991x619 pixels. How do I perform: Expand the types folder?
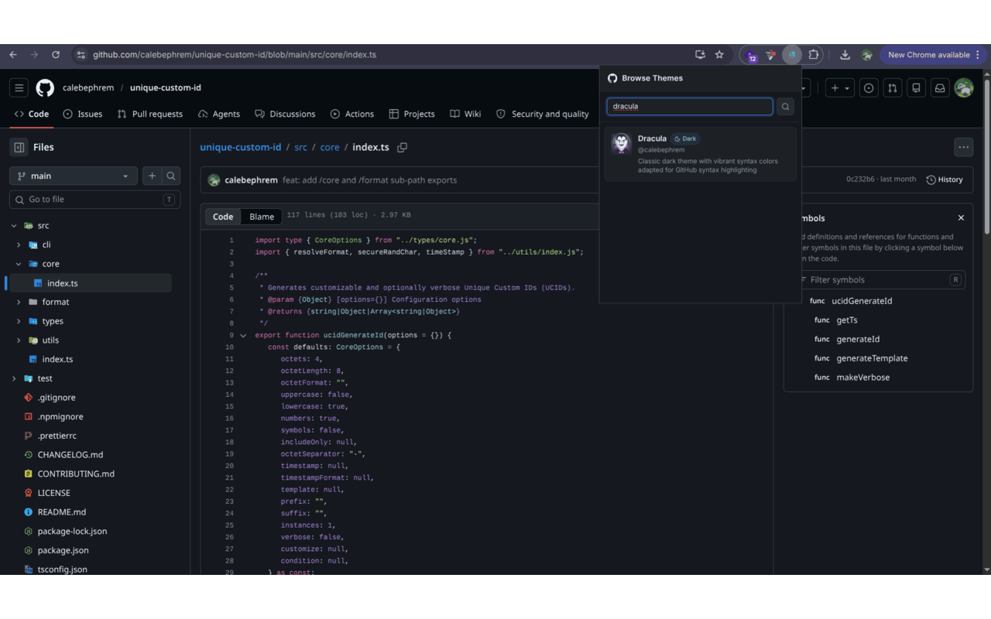coord(19,321)
